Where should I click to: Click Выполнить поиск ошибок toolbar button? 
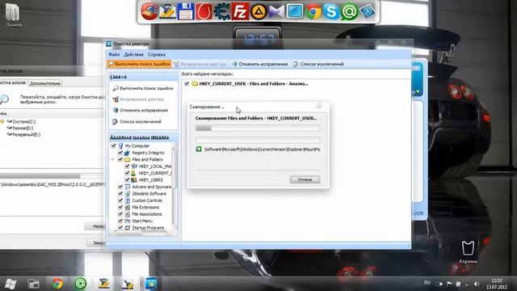click(x=139, y=64)
